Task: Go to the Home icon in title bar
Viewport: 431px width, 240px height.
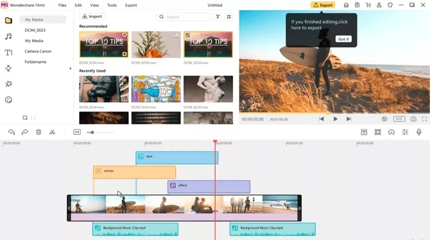Action: coord(346,5)
